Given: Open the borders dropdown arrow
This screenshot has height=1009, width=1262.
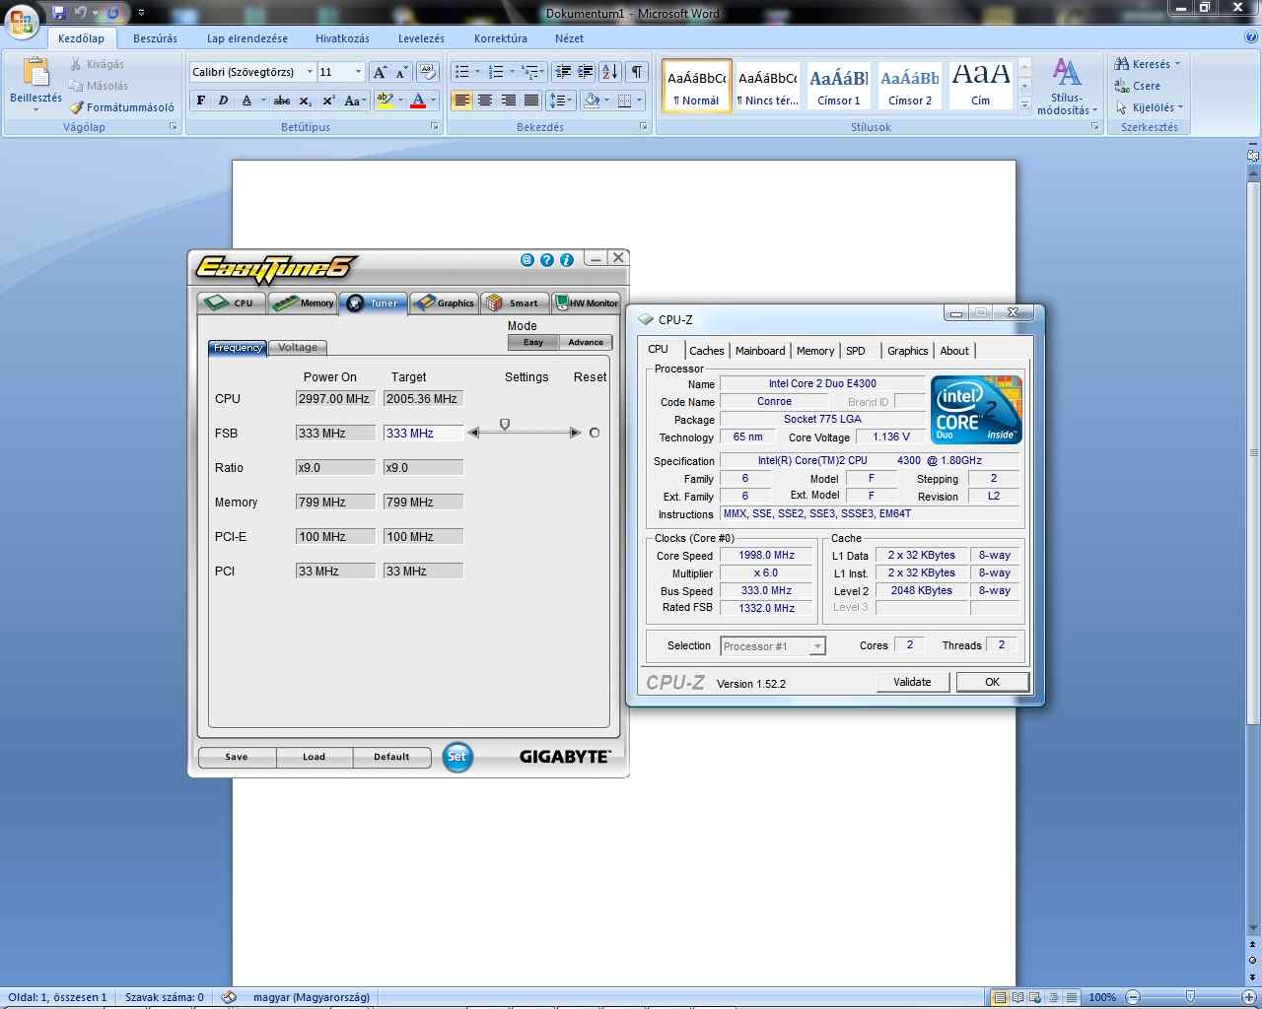Looking at the screenshot, I should (639, 101).
